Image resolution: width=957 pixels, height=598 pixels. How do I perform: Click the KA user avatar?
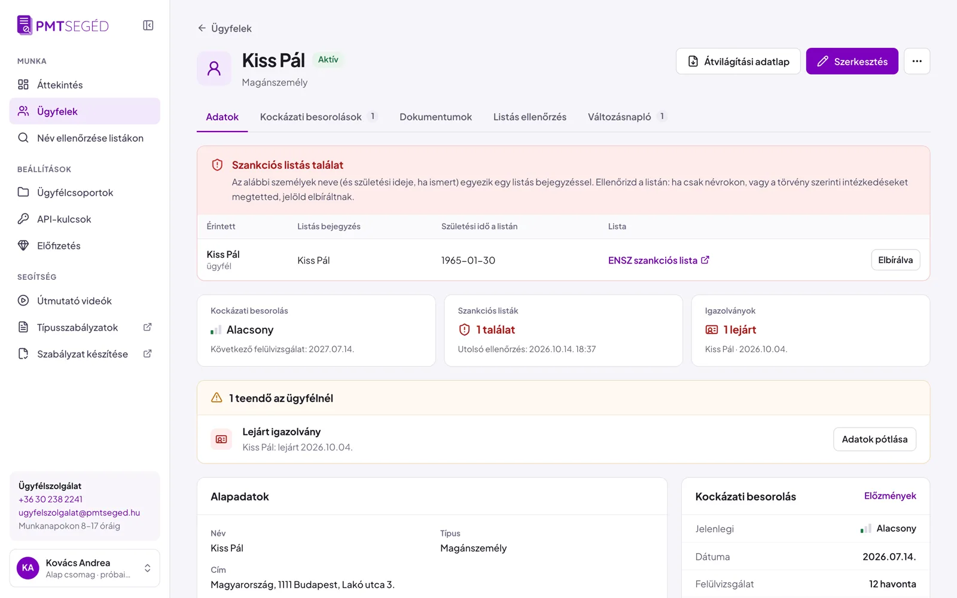point(28,568)
